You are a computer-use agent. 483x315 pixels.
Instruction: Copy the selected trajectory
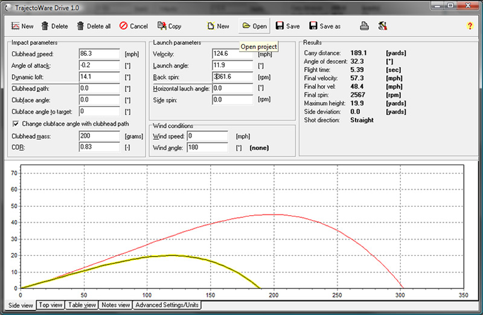(170, 26)
